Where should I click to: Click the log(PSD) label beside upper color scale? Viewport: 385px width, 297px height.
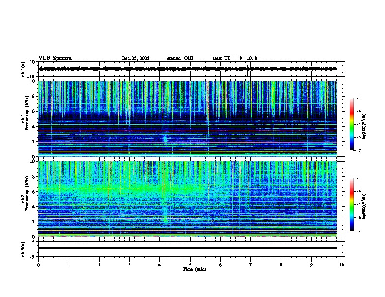364,126
